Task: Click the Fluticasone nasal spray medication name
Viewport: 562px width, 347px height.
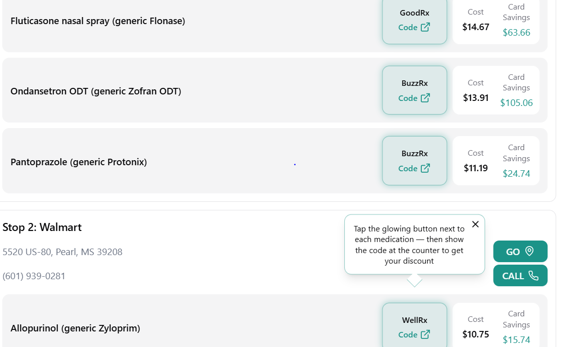Action: (x=98, y=21)
